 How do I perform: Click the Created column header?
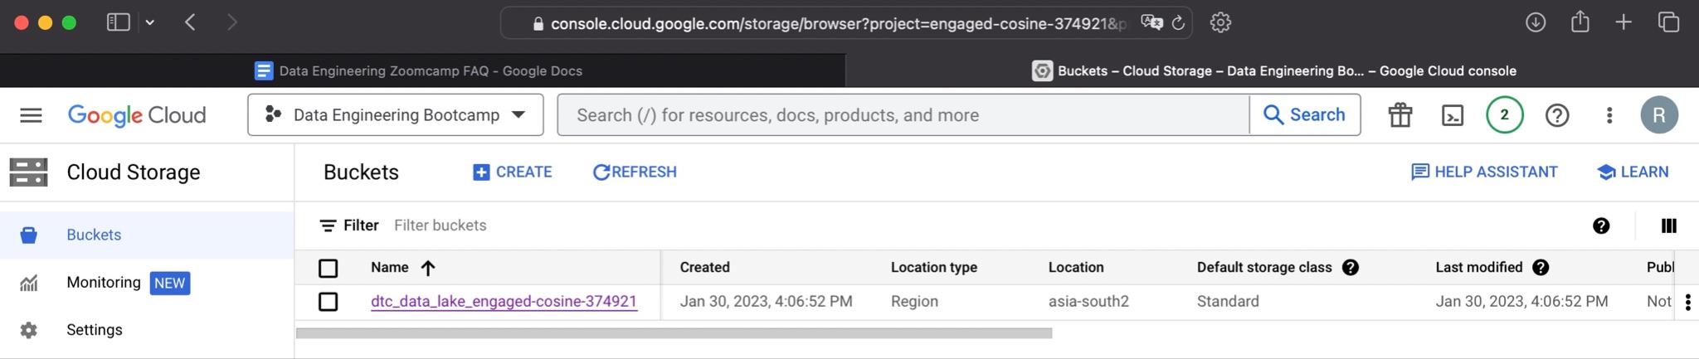[705, 267]
